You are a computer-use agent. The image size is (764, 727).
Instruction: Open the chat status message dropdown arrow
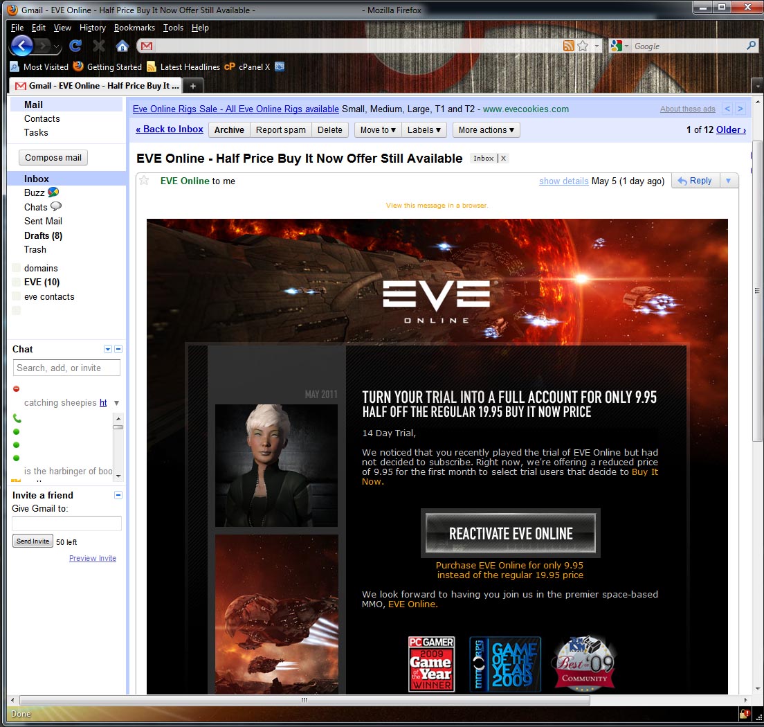(x=116, y=403)
